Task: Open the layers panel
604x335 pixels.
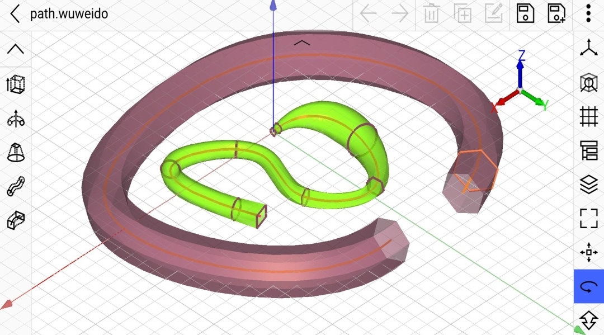Action: pyautogui.click(x=588, y=185)
